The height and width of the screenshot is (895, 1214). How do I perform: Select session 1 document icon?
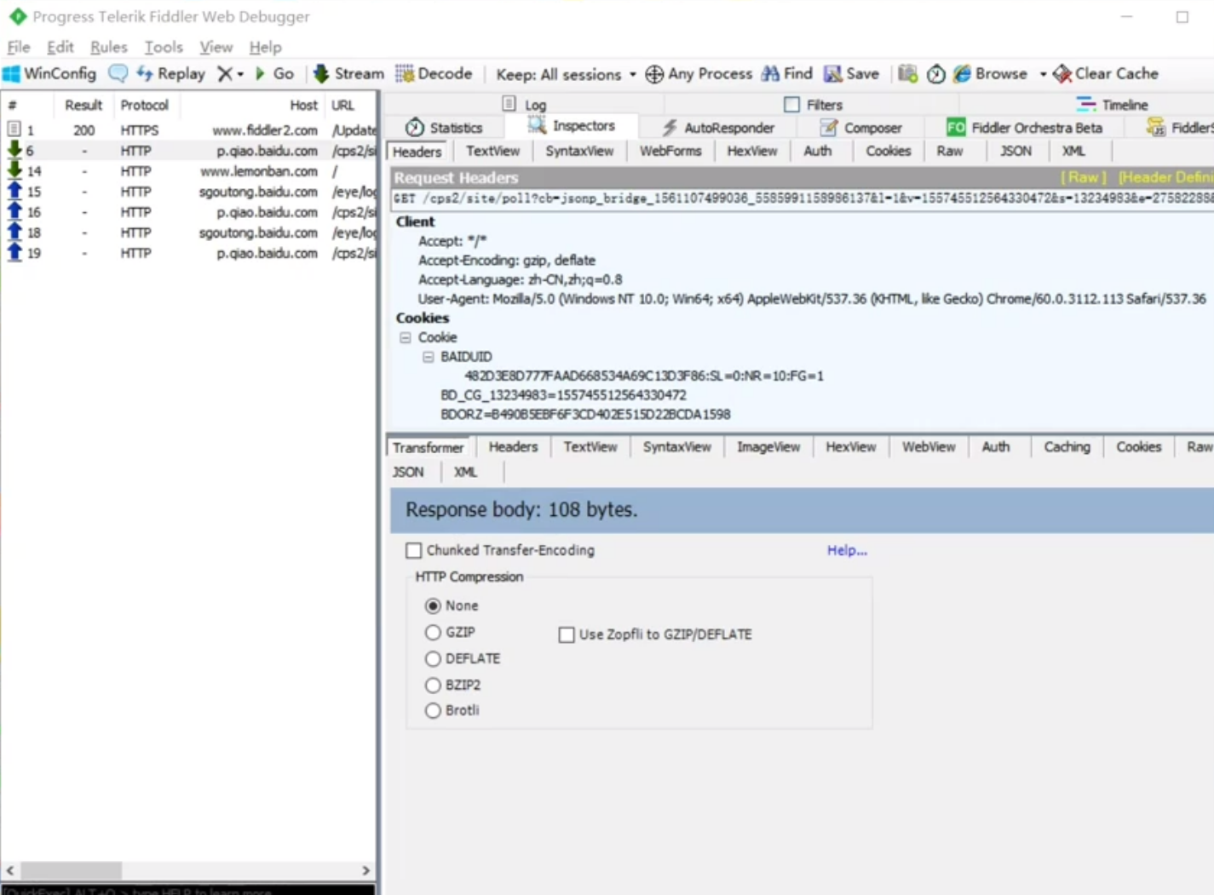(x=14, y=129)
